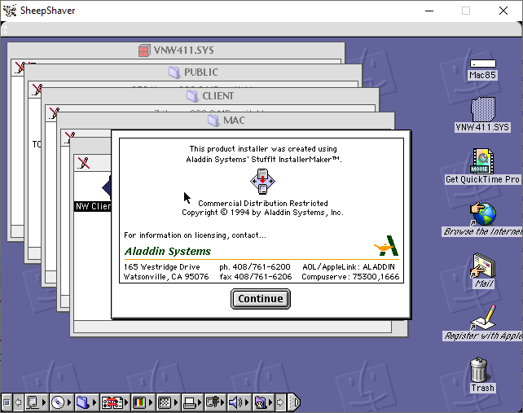The image size is (523, 413).
Task: Click the Continue button in the installer dialog
Action: tap(261, 299)
